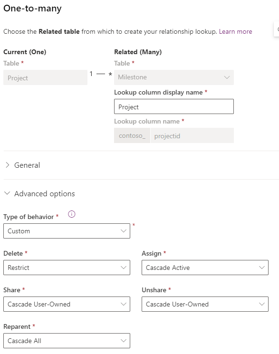Open the Assign Cascade Active dropdown
The width and height of the screenshot is (279, 354).
[205, 268]
